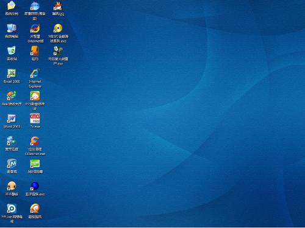Open the PPLive network TV shortcut
Image resolution: width=305 pixels, height=228 pixels.
click(12, 209)
